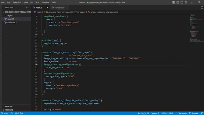Open the notifications icon in status bar
Image resolution: width=204 pixels, height=115 pixels.
click(x=201, y=113)
